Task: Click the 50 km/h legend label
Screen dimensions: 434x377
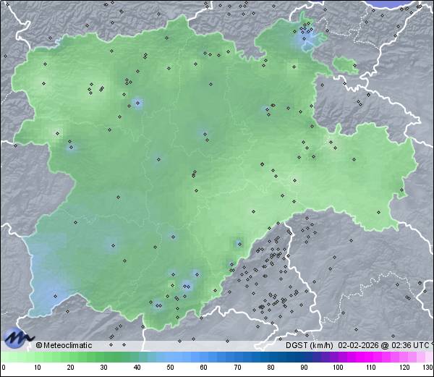Action: (171, 368)
